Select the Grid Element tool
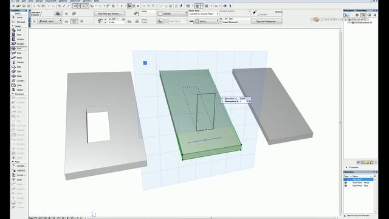Screen dimensions: 389x219 pos(19,166)
